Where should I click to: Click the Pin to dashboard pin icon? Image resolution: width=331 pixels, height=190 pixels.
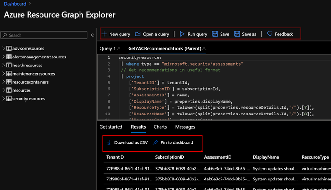tap(155, 142)
